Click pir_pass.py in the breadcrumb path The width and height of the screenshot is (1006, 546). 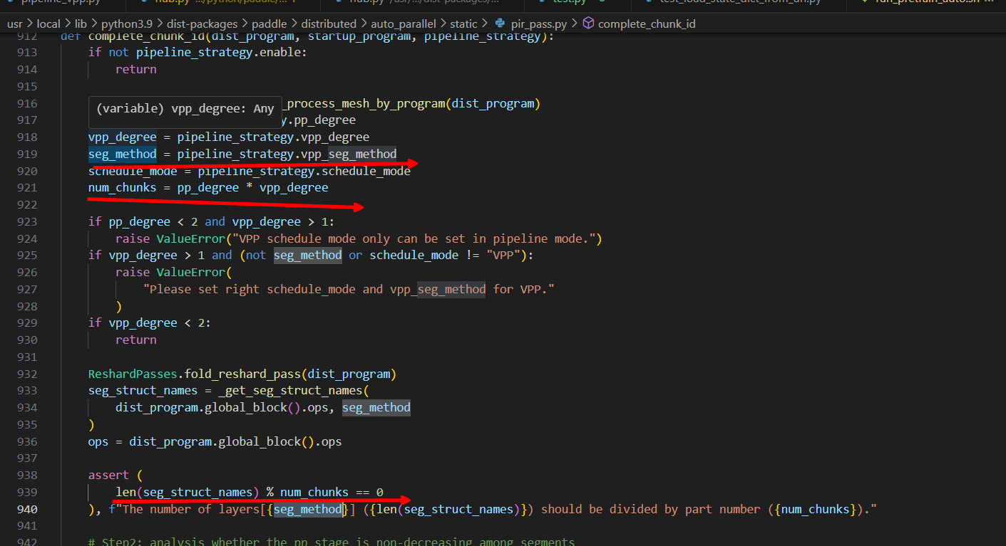point(538,23)
